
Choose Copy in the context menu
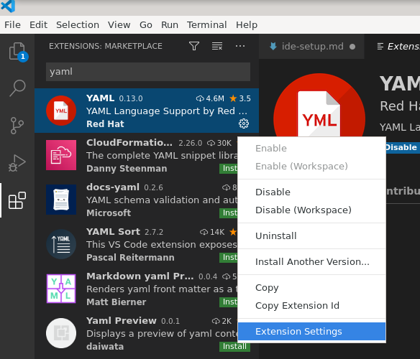(x=312, y=288)
